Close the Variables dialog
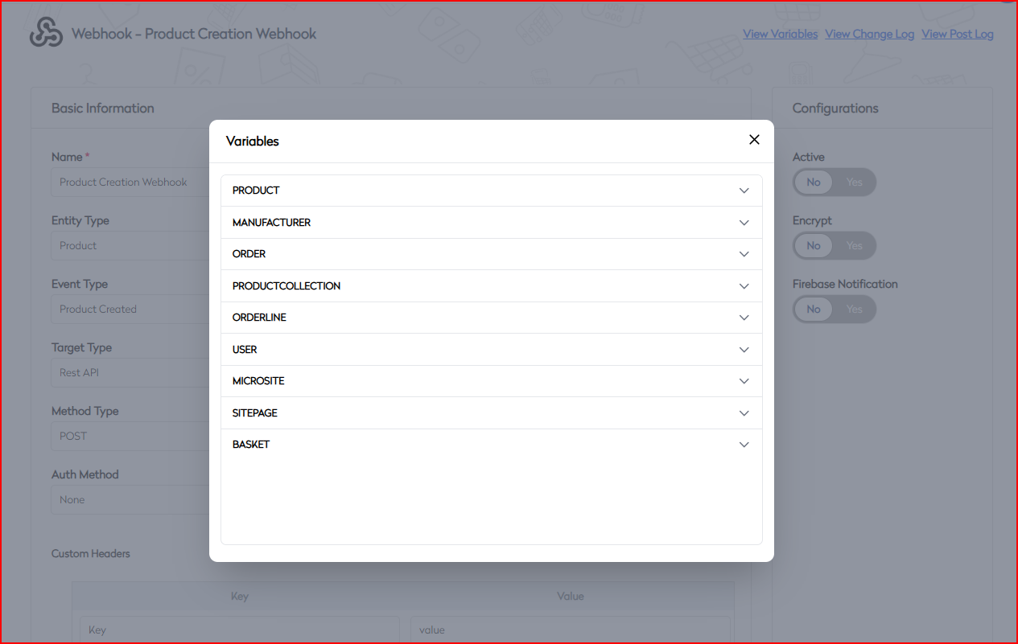 point(754,140)
